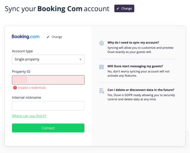Screen dimensions: 190x153
Task: Open the Account type dropdown
Action: coord(48,59)
